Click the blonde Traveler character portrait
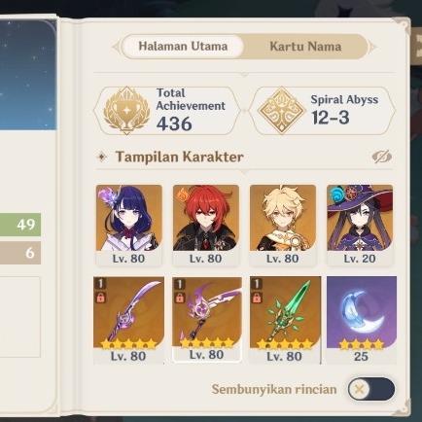 coord(283,226)
